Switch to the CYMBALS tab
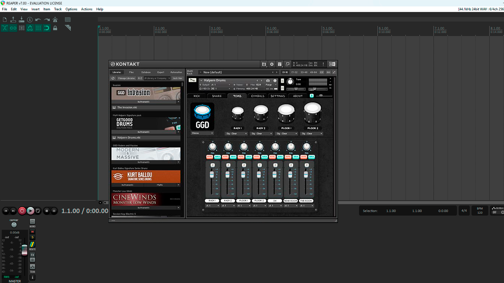Image resolution: width=504 pixels, height=283 pixels. point(258,96)
